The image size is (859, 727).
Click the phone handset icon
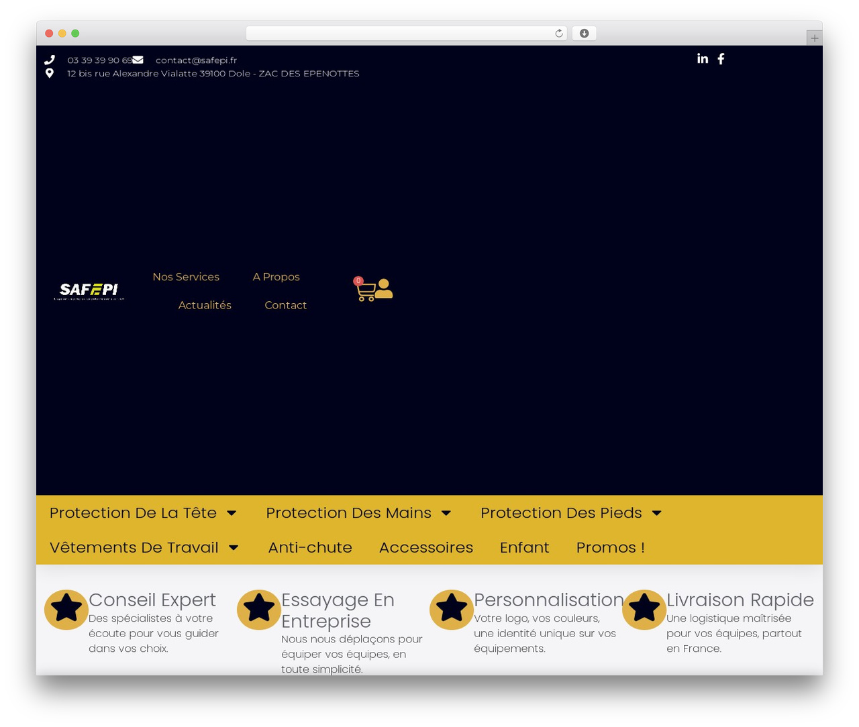49,60
